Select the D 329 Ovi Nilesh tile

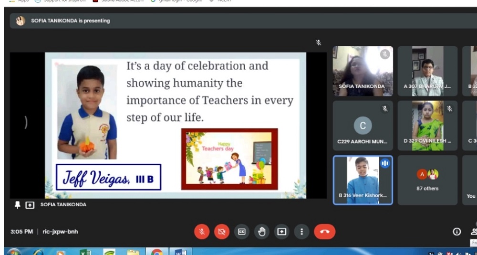coord(427,126)
